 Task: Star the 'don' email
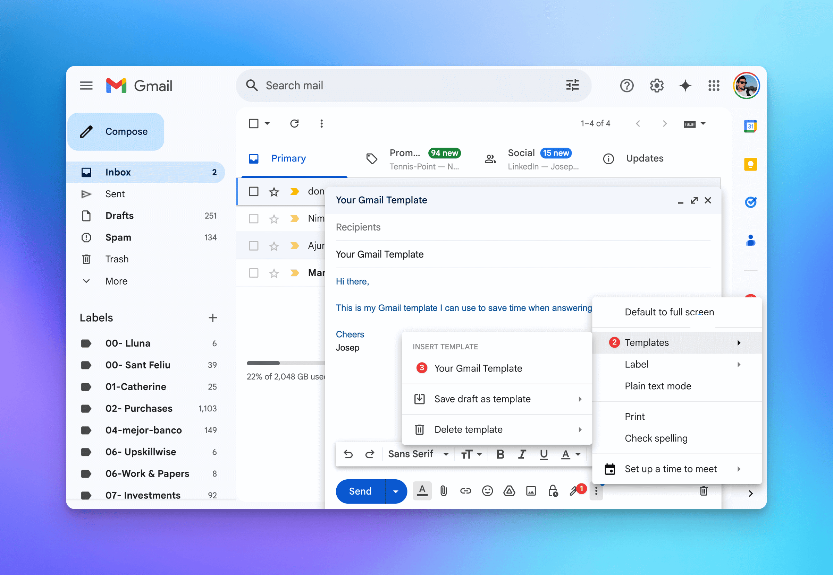[x=274, y=191]
